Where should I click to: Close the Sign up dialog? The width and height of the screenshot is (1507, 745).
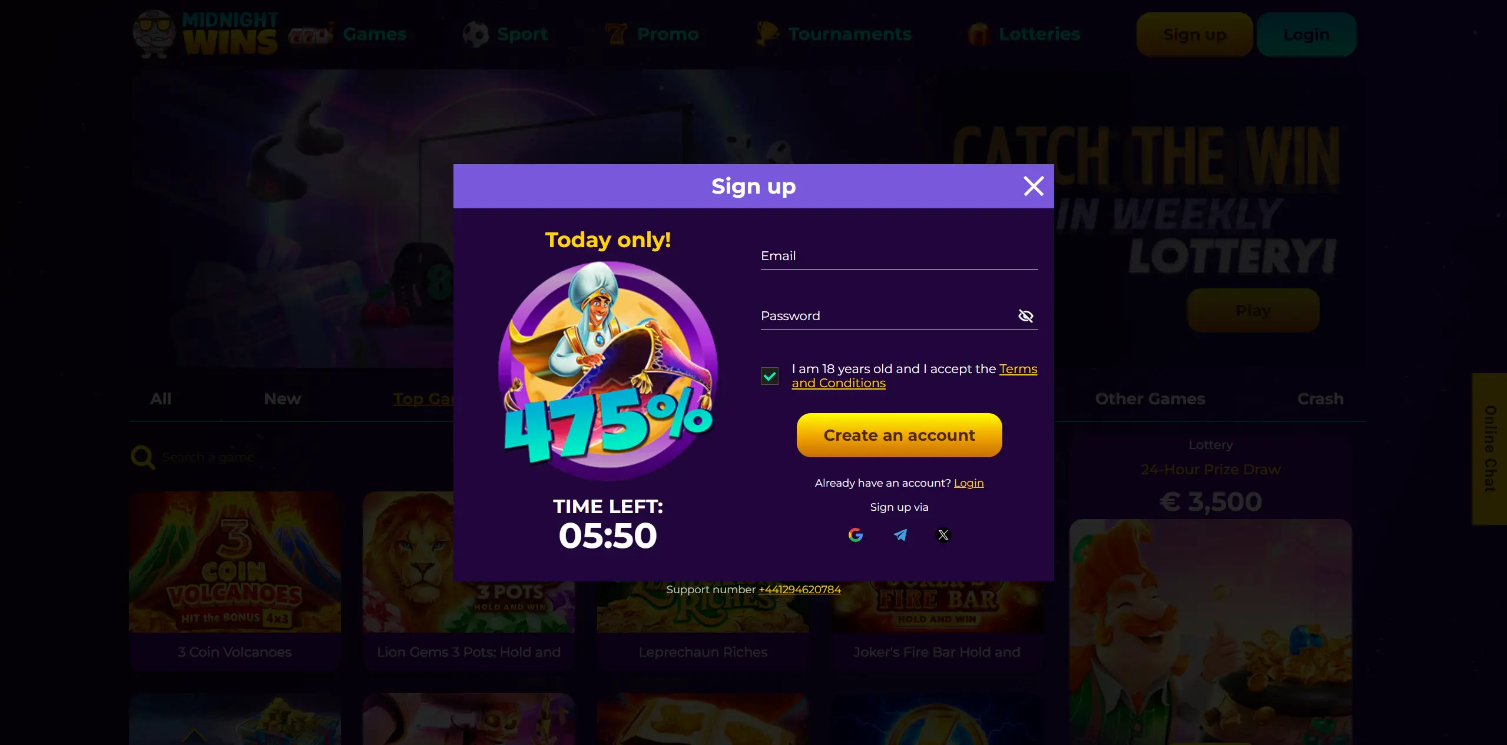click(1034, 186)
